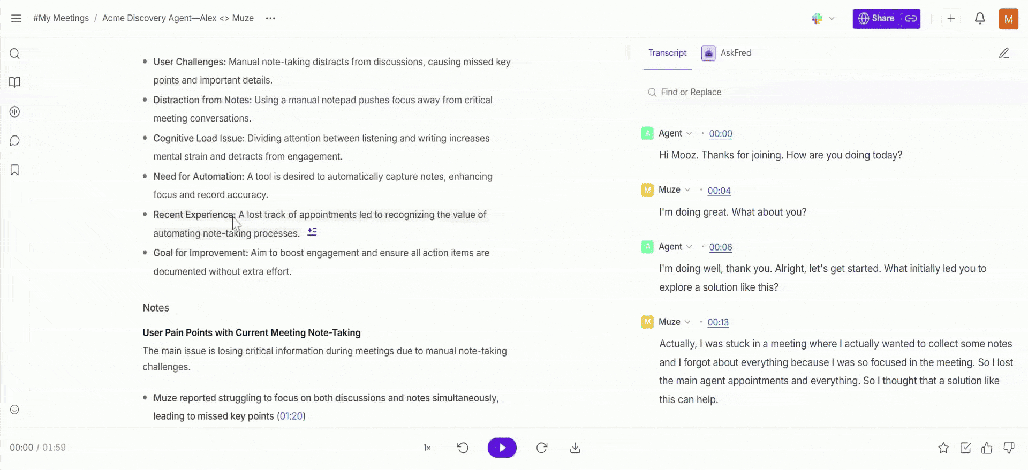Screen dimensions: 1028x470
Task: Open the notifications bell
Action: (x=980, y=19)
